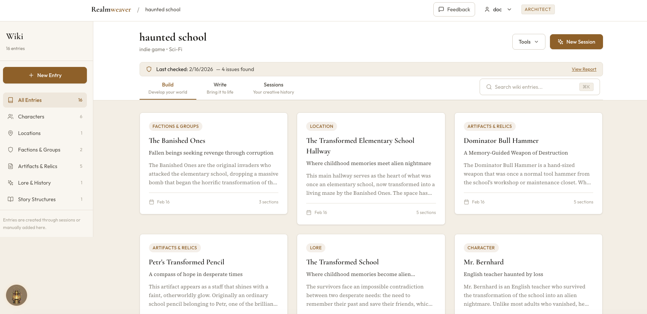Click calendar icon on Dominator Bull Hammer card
The height and width of the screenshot is (314, 647).
pos(466,202)
